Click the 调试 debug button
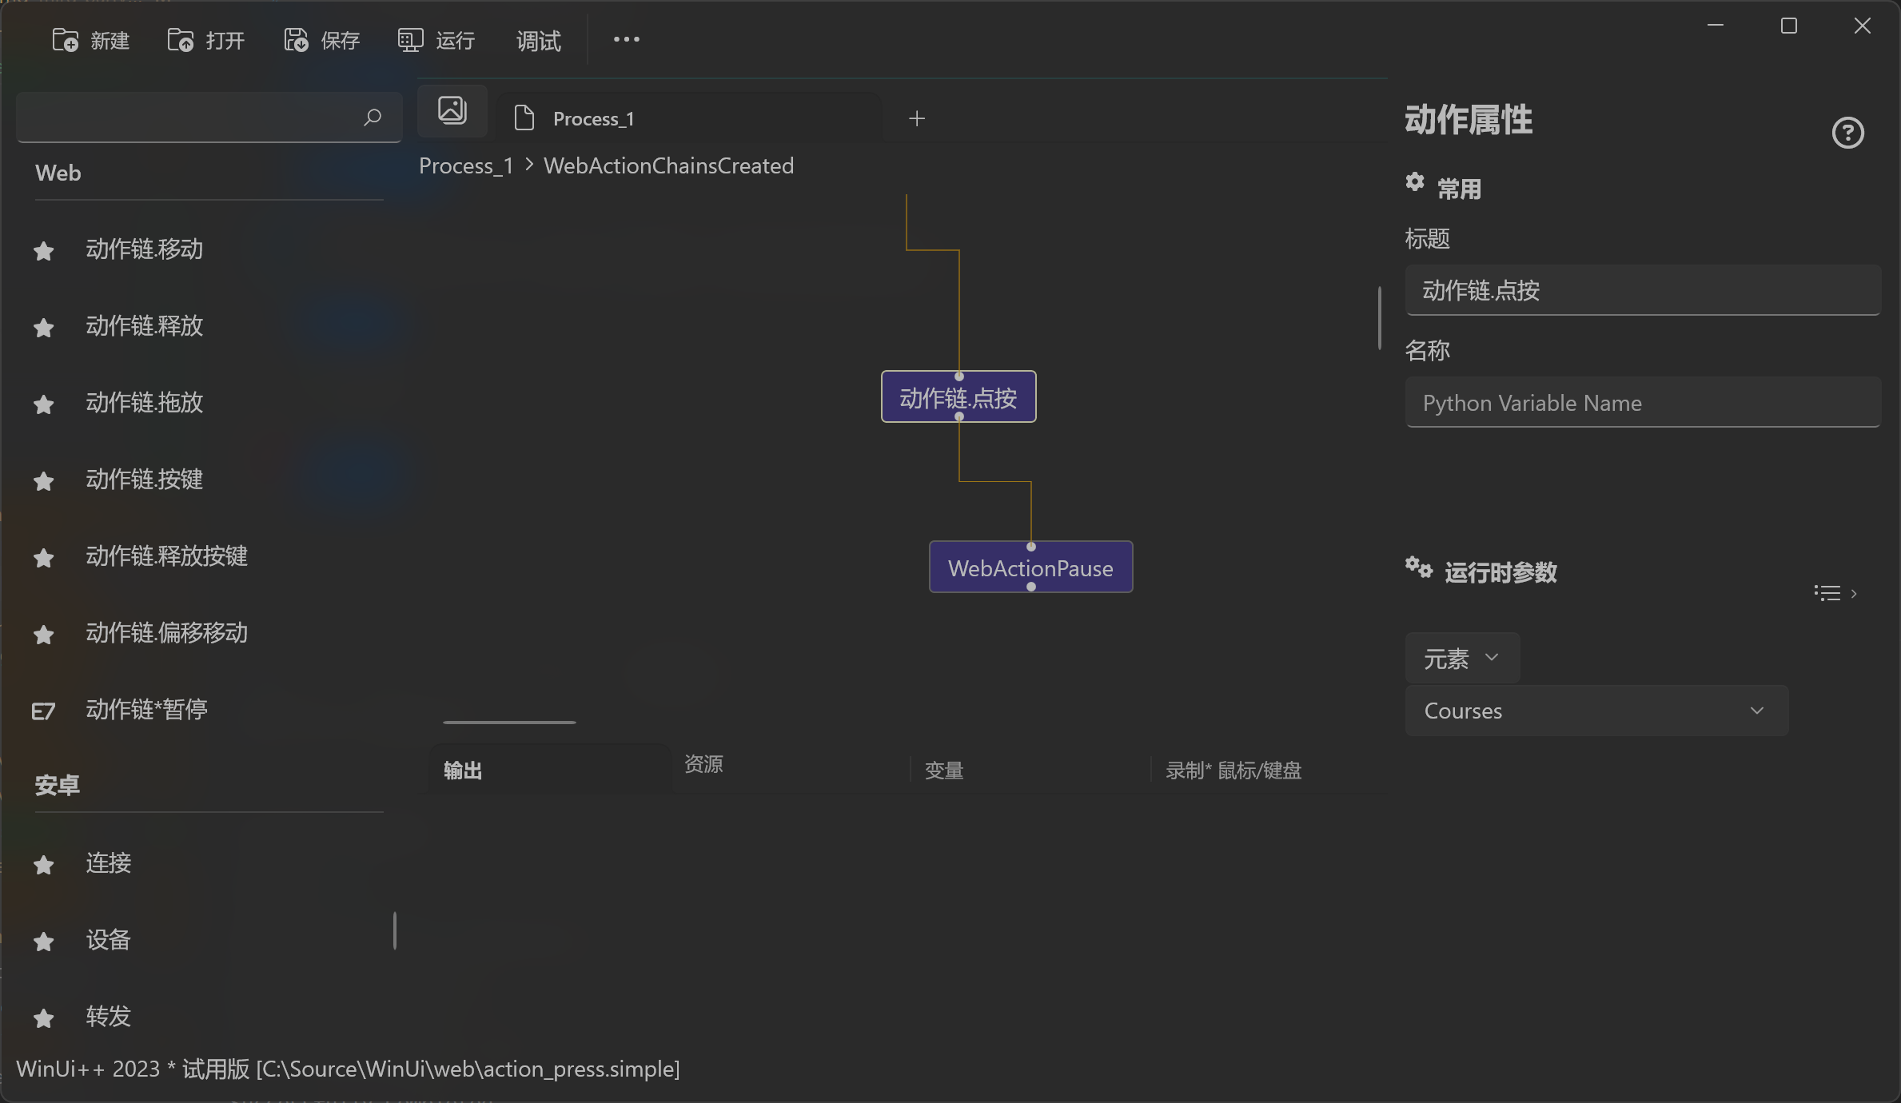Screen dimensions: 1901x1103 pyautogui.click(x=537, y=41)
